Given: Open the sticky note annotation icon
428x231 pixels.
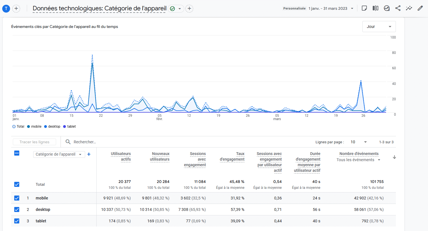Looking at the screenshot, I should [x=364, y=8].
